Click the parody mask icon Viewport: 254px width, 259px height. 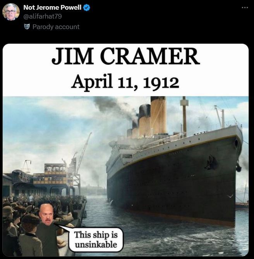click(27, 27)
